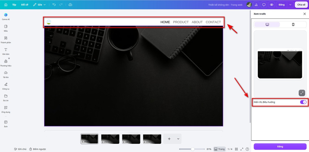Toggle Hiển thị điều hướng switch
Screen dimensions: 309x152
click(x=303, y=102)
